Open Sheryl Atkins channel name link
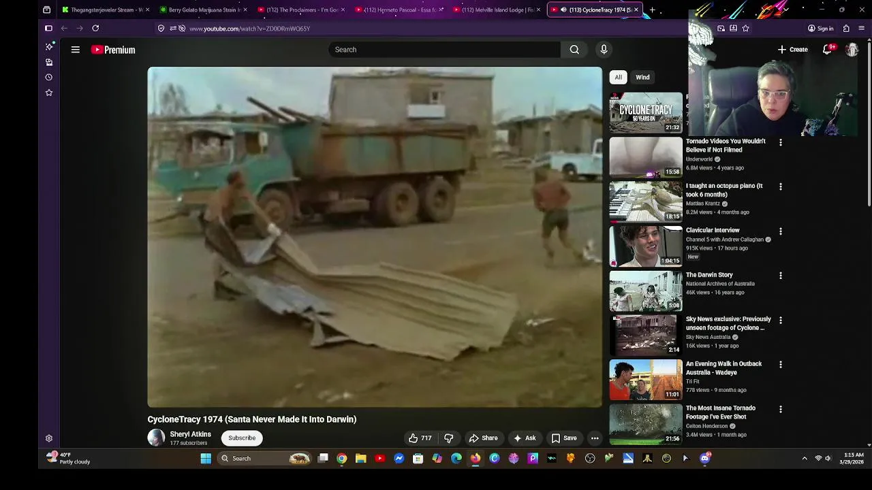This screenshot has height=490, width=872. coord(190,434)
